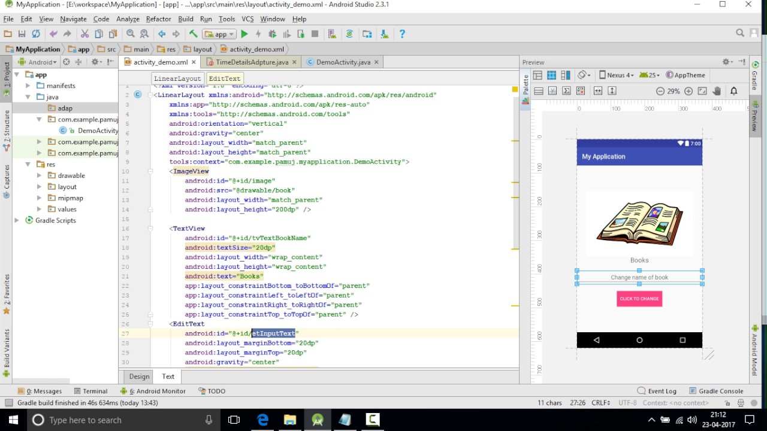Click the warnings bell icon in preview
Image resolution: width=767 pixels, height=431 pixels.
point(733,91)
